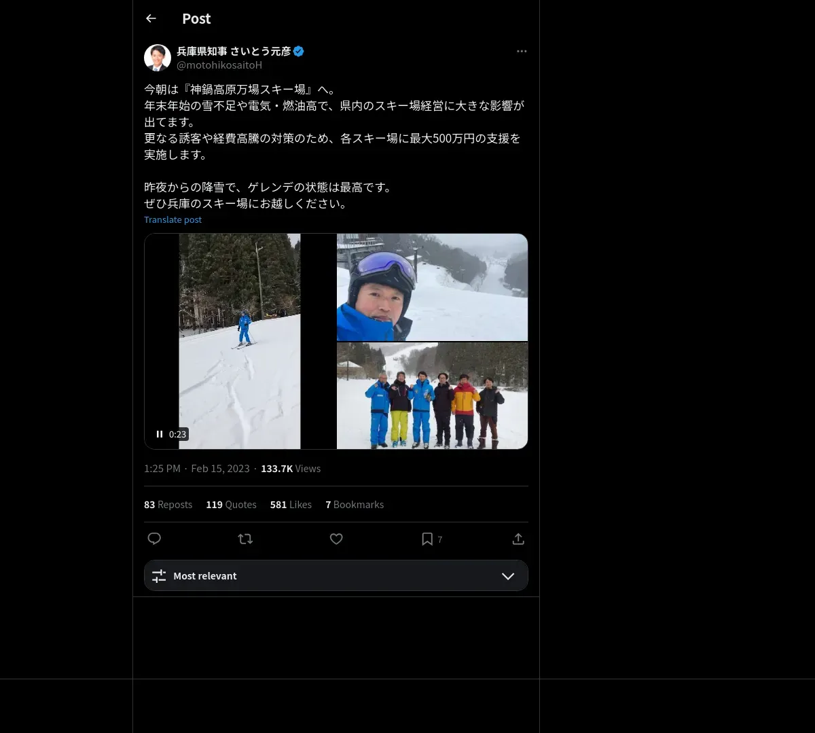The height and width of the screenshot is (733, 815).
Task: Bookmark the post with bookmark icon
Action: click(x=427, y=539)
